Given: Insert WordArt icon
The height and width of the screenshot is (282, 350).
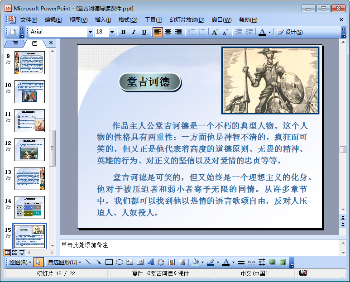Looking at the screenshot, I should click(151, 262).
